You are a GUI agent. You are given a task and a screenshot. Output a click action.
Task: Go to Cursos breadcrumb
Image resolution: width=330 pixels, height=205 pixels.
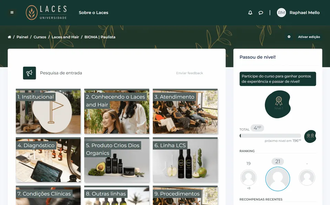tap(40, 37)
